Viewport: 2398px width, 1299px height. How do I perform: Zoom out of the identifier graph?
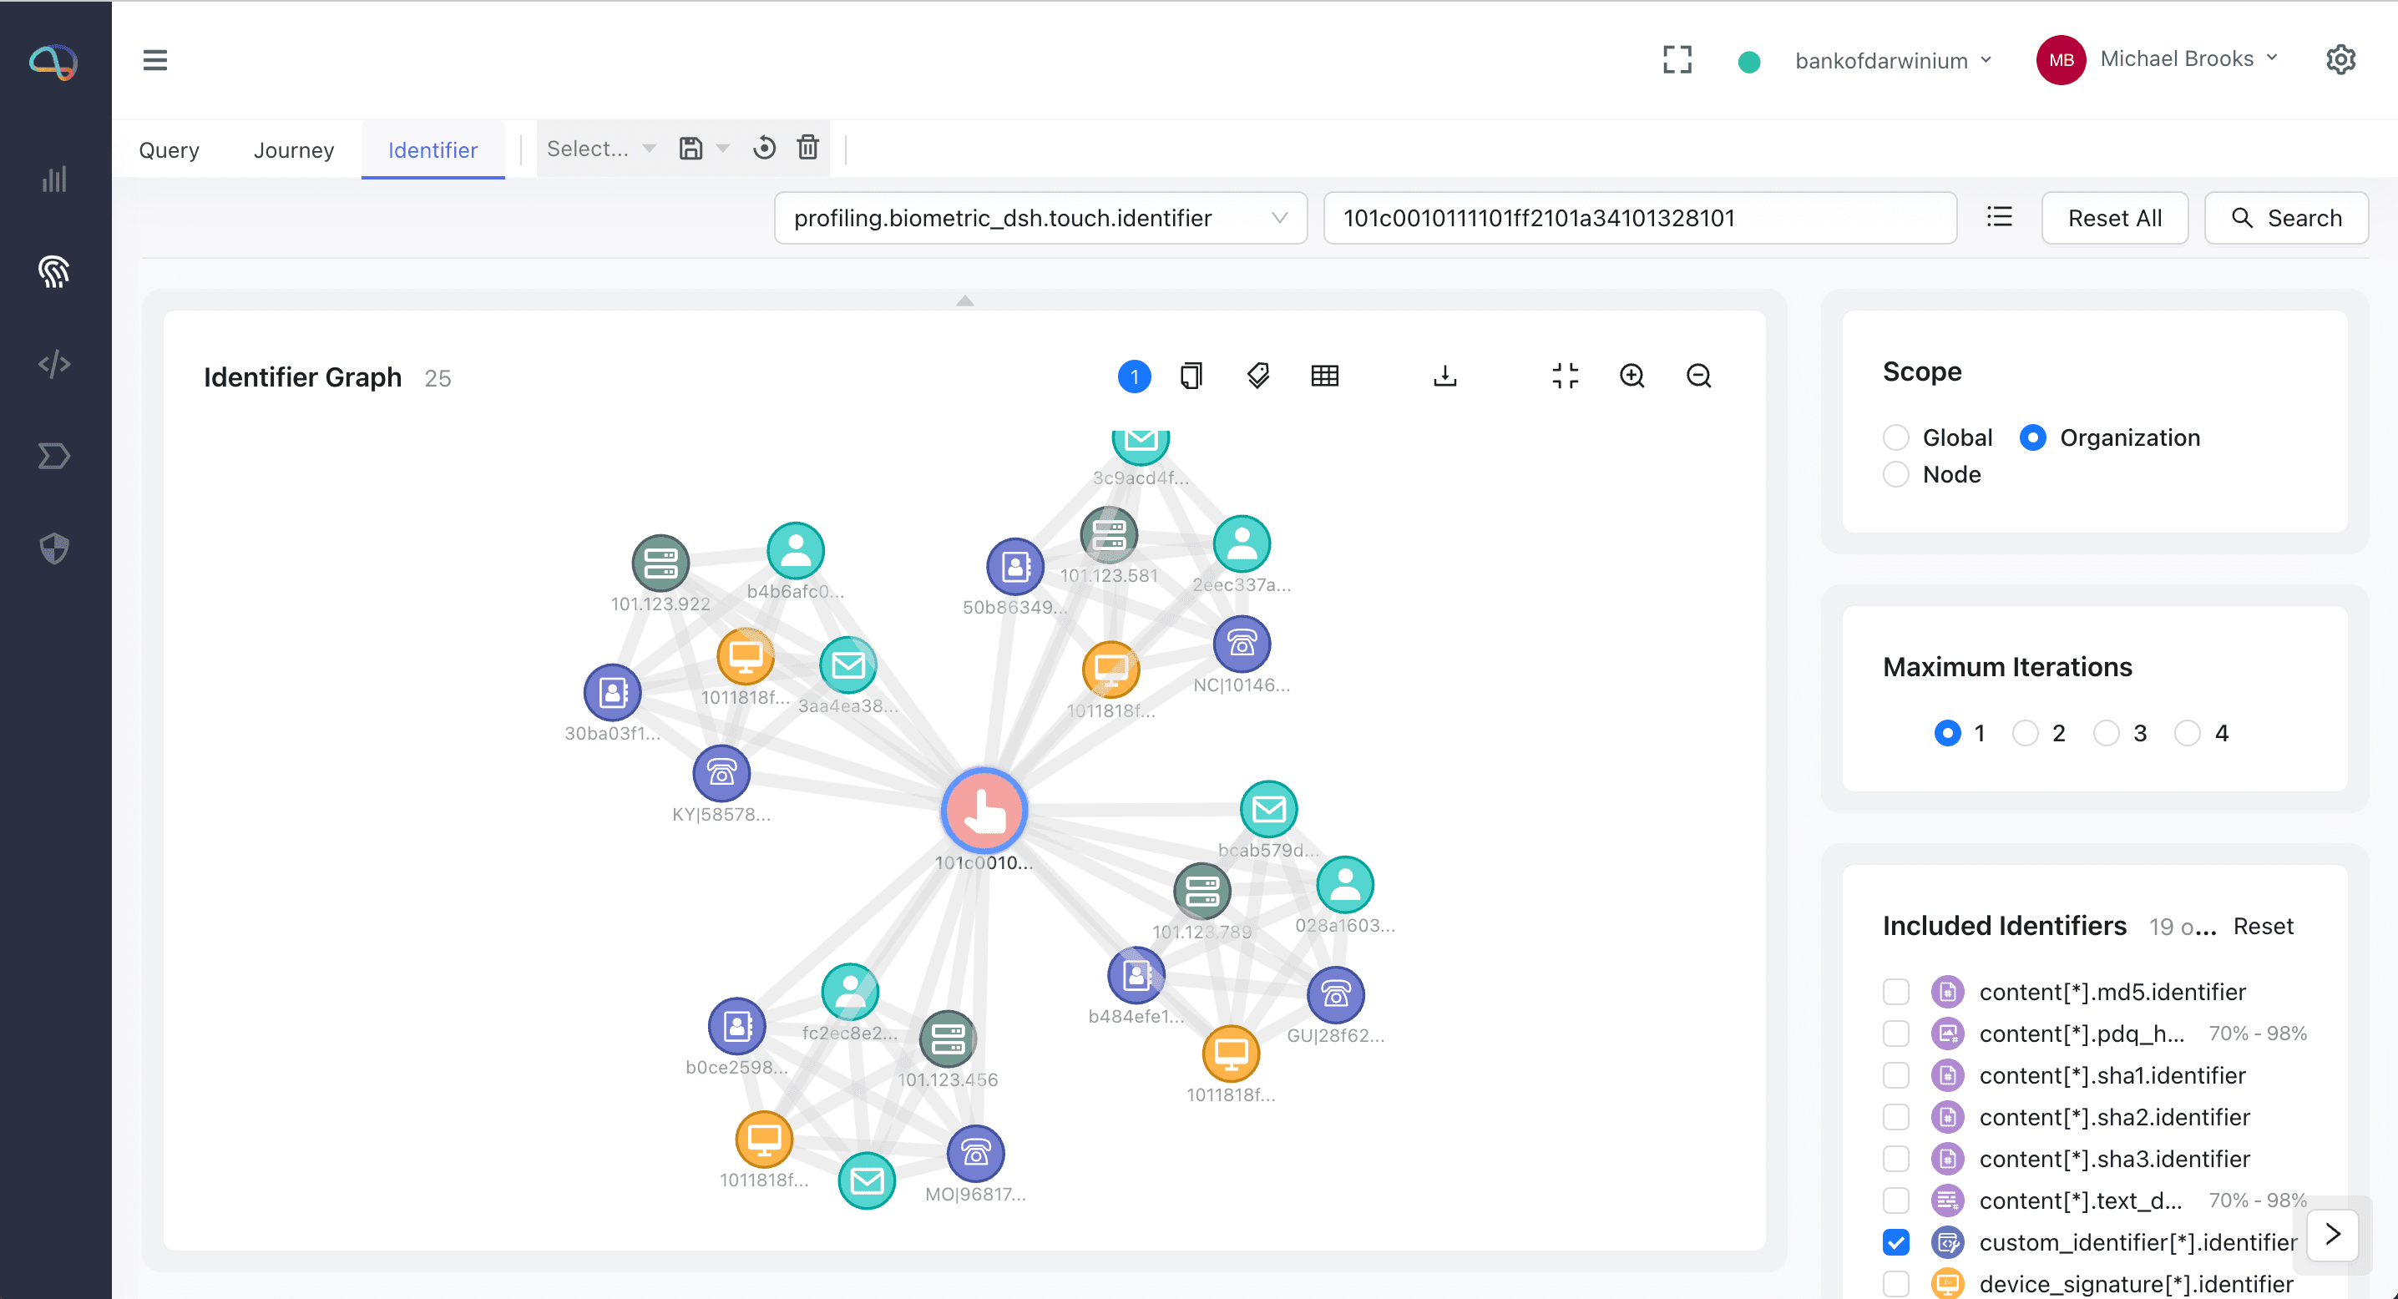pyautogui.click(x=1699, y=376)
